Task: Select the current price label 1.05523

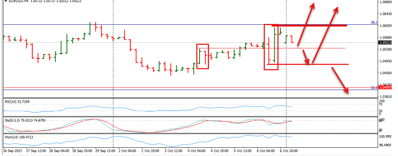Action: pyautogui.click(x=385, y=42)
